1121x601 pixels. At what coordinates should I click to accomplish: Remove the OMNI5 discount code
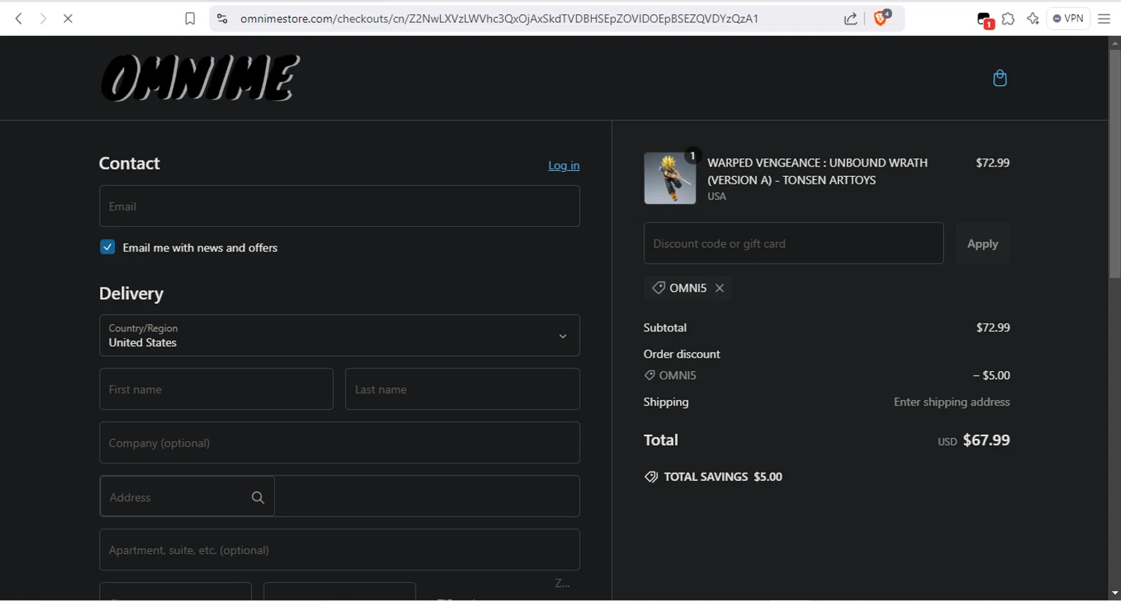(x=720, y=288)
